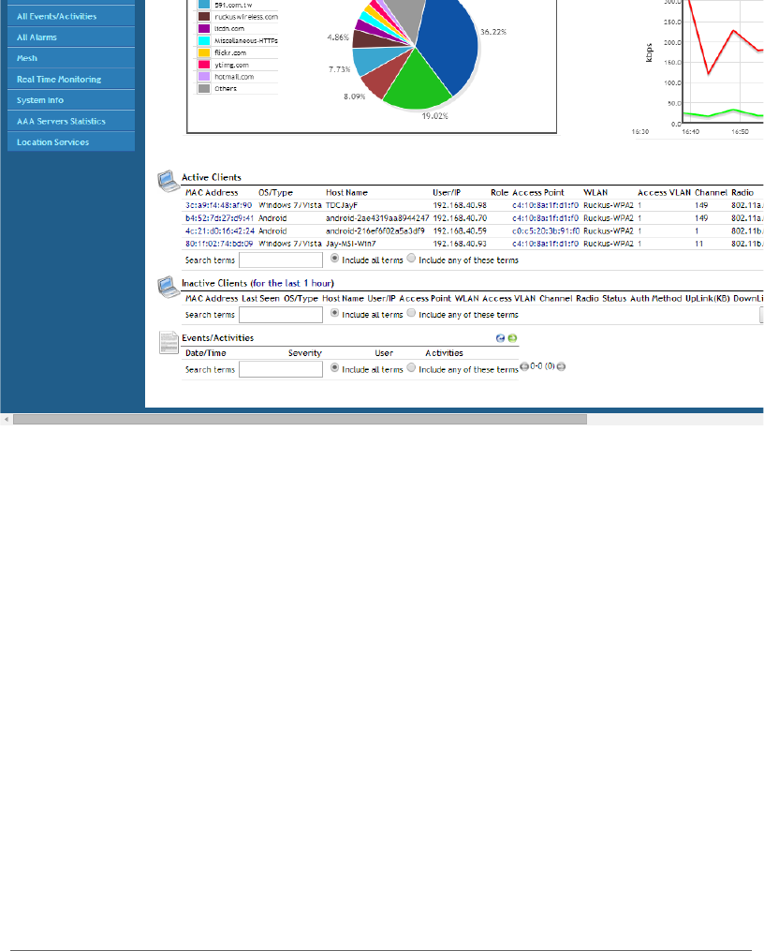Viewport: 764px width, 951px height.
Task: Click WLAN header in Active Clients
Action: 595,193
